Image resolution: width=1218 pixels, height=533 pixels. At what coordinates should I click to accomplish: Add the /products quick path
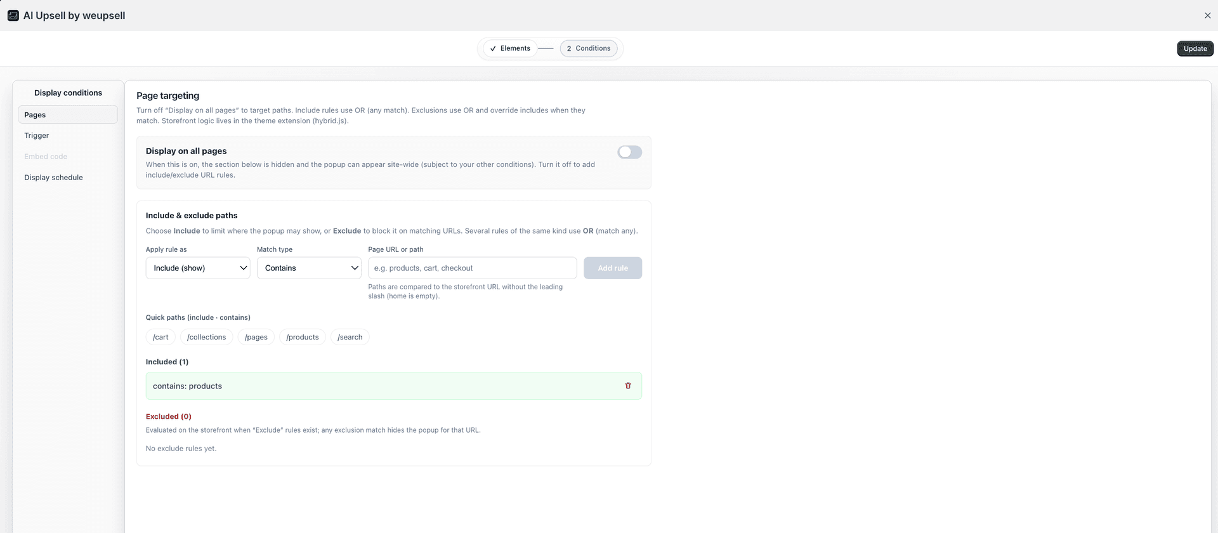[x=303, y=337]
